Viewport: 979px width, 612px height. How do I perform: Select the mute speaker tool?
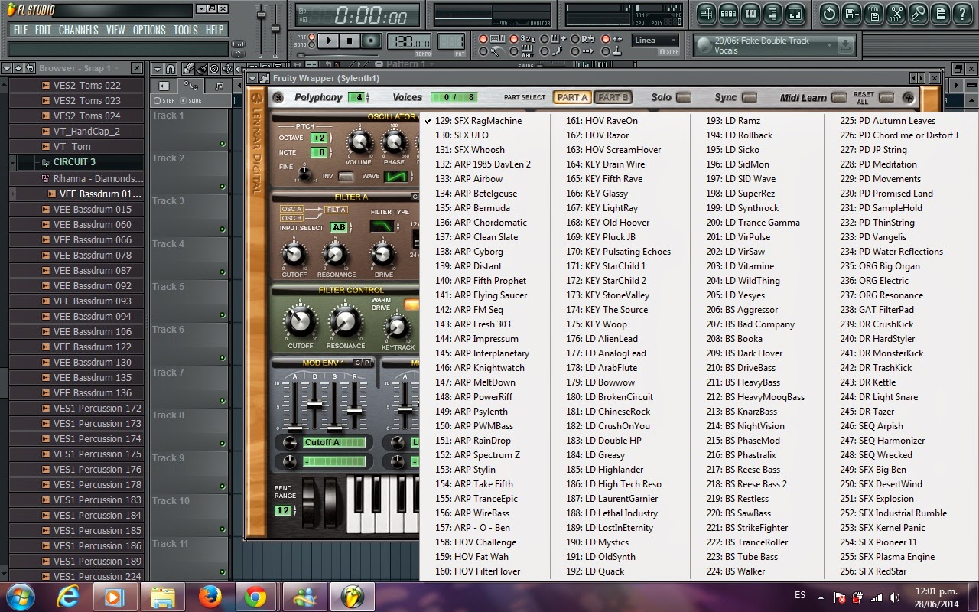226,68
